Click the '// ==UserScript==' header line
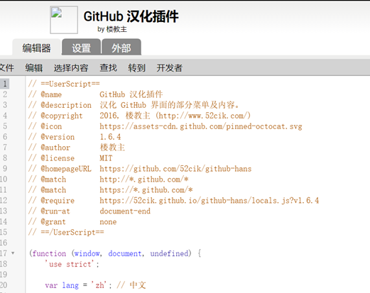This screenshot has width=370, height=293. click(x=64, y=84)
